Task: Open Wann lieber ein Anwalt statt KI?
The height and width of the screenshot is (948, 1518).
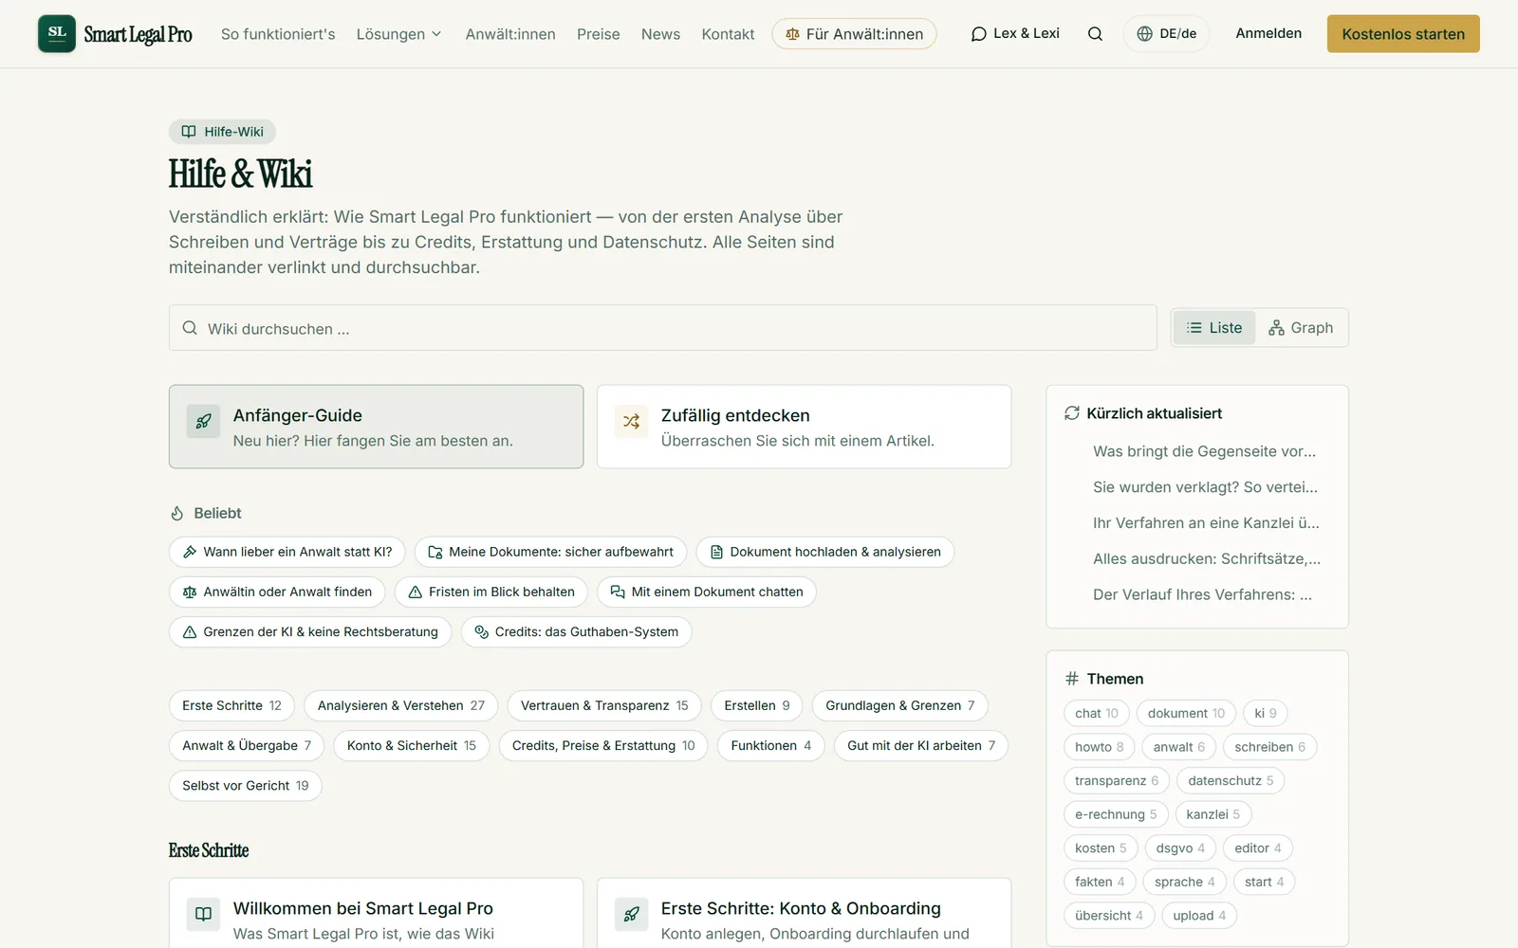Action: click(x=287, y=552)
